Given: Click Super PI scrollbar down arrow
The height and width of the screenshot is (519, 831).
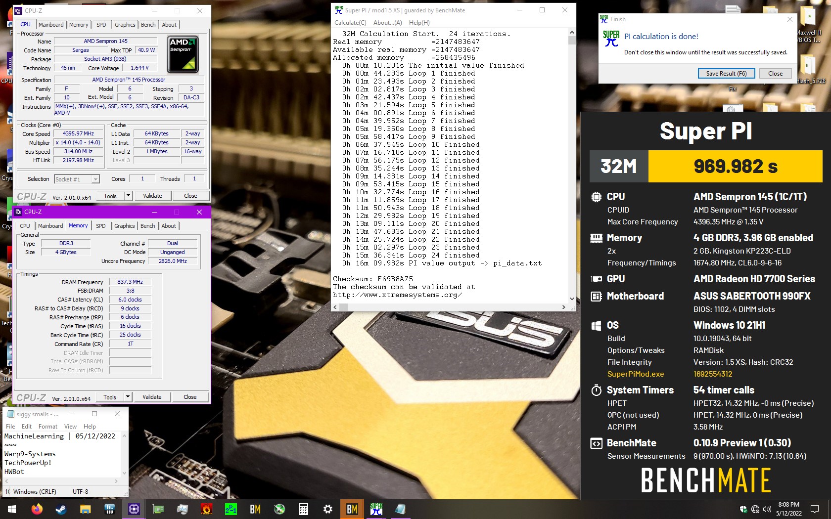Looking at the screenshot, I should (x=572, y=299).
